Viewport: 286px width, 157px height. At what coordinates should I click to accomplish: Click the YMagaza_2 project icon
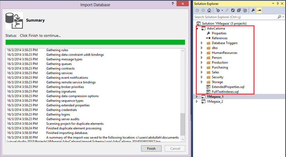pos(203,101)
